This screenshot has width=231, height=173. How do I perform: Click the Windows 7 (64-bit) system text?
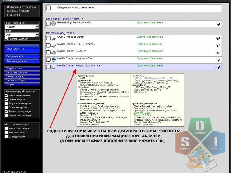[18, 11]
